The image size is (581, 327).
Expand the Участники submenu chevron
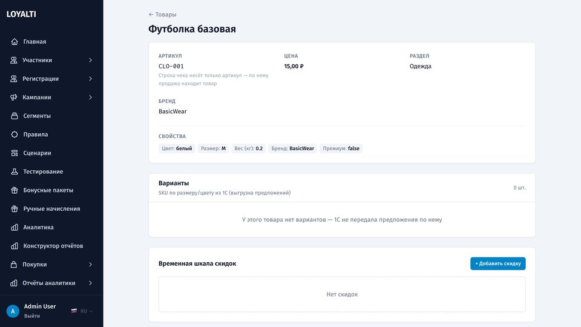90,60
